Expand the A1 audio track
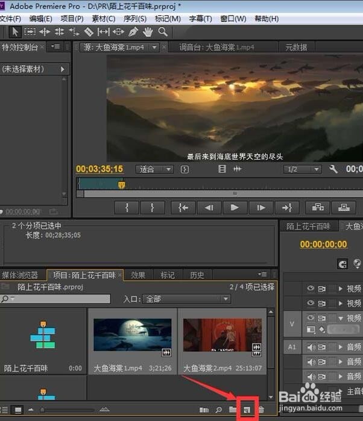Image resolution: width=363 pixels, height=421 pixels. click(x=341, y=347)
